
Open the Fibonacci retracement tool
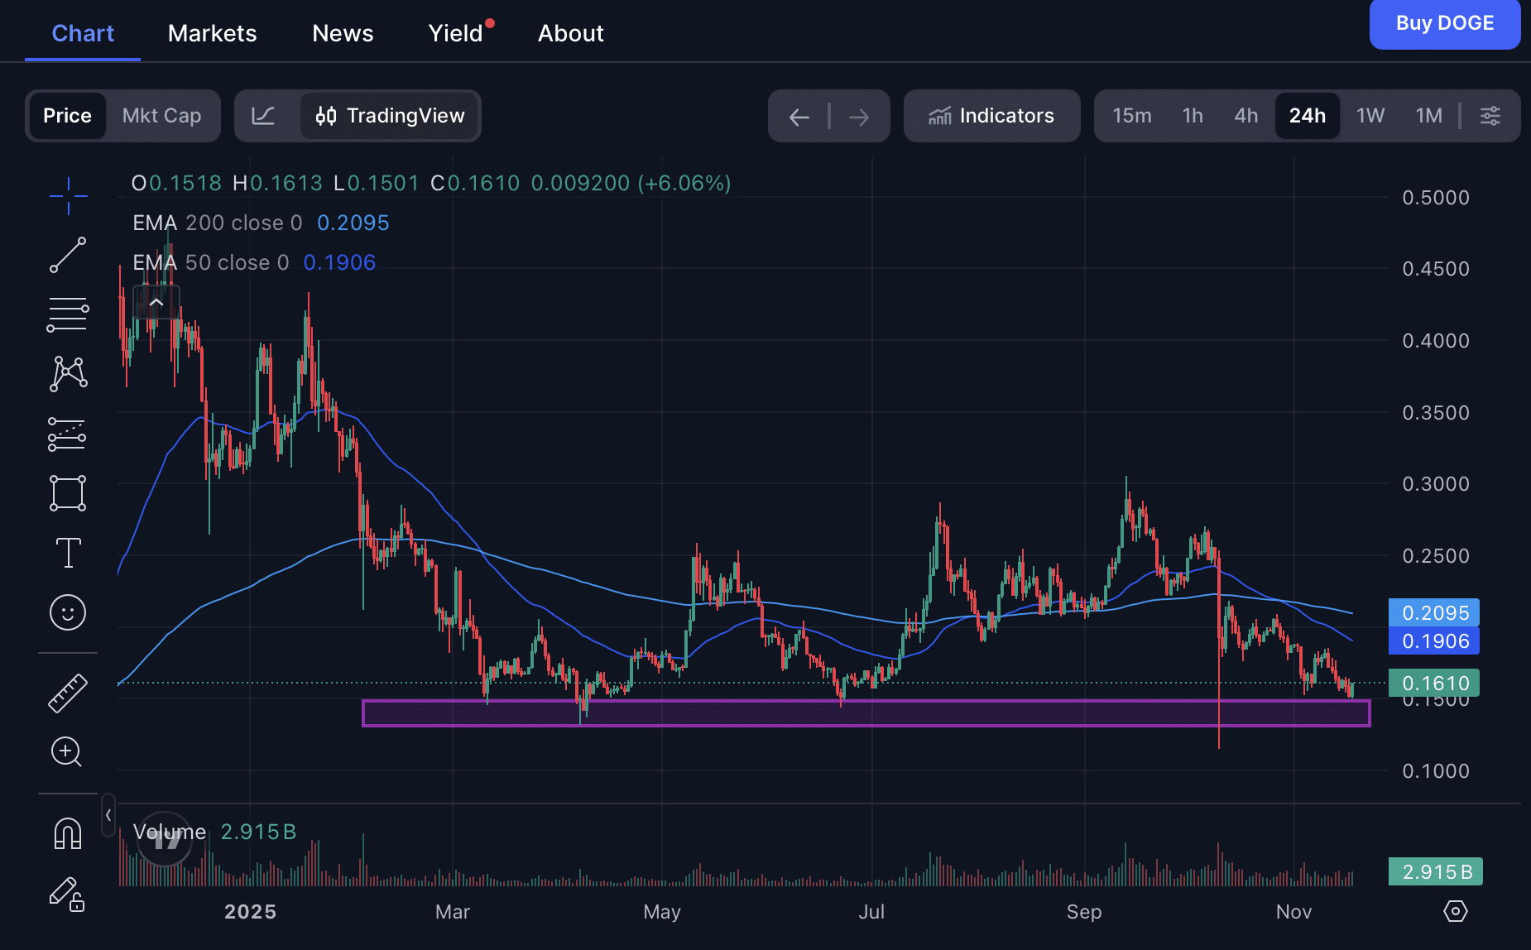tap(68, 314)
